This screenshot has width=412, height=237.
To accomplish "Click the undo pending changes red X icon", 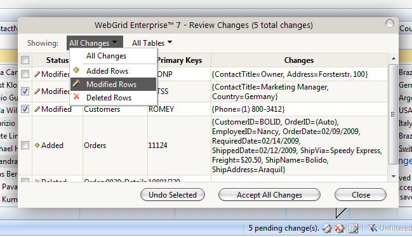I will click(340, 228).
